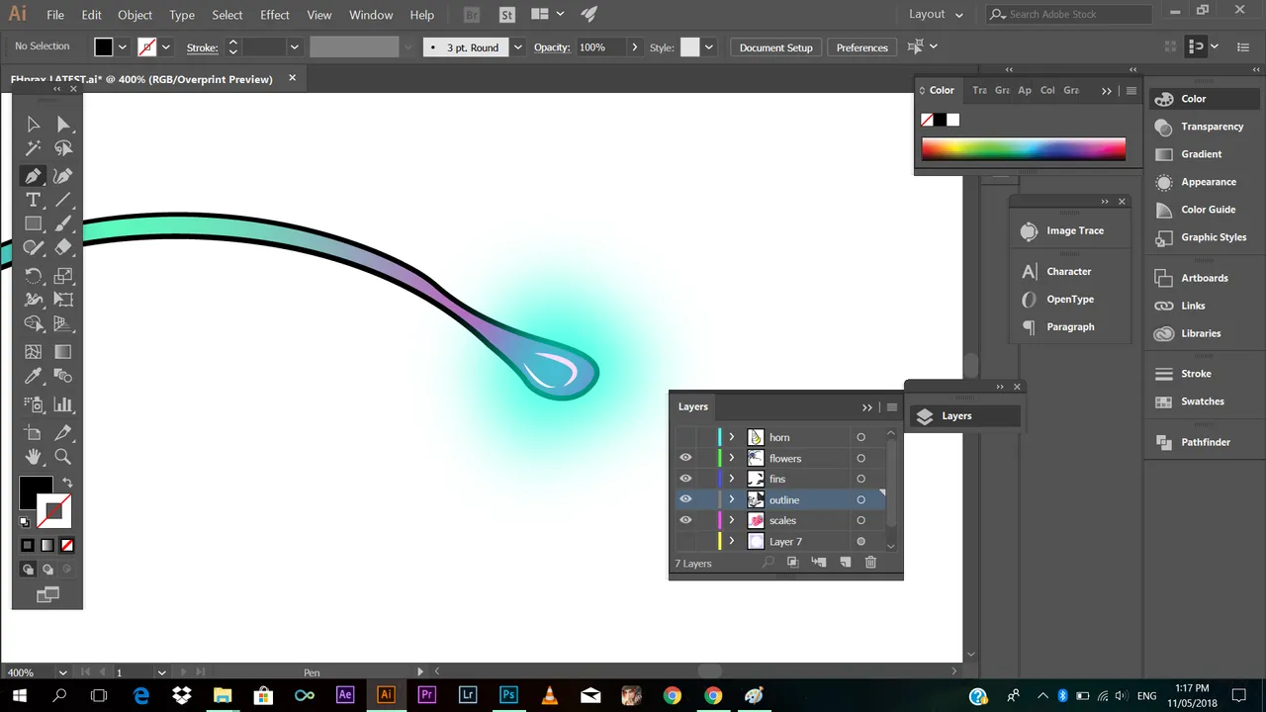Expand the flowers layer
The height and width of the screenshot is (712, 1266).
(732, 458)
